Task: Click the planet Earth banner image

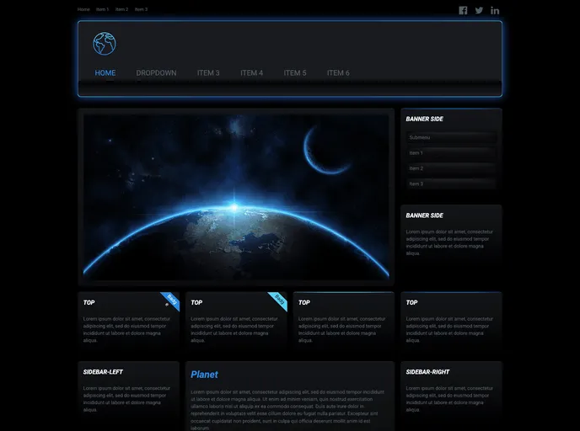Action: (236, 198)
